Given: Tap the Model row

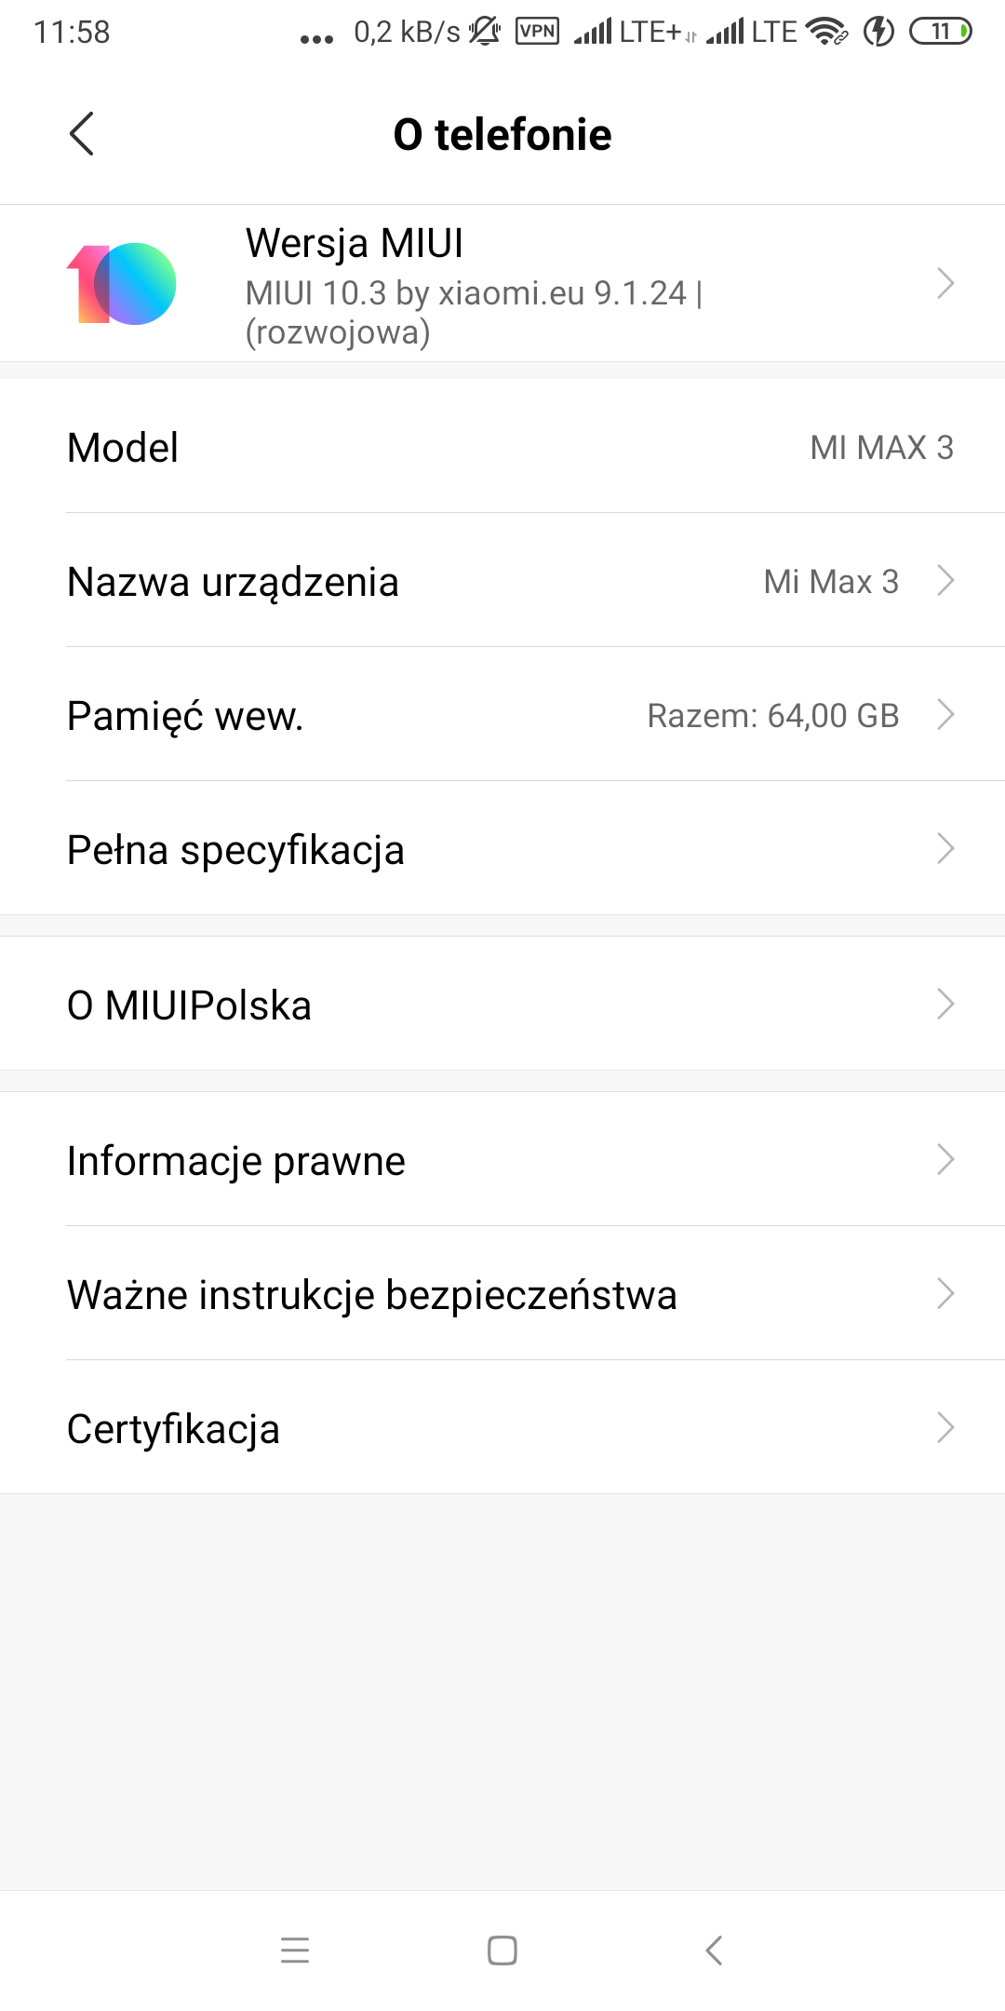Looking at the screenshot, I should pyautogui.click(x=502, y=447).
